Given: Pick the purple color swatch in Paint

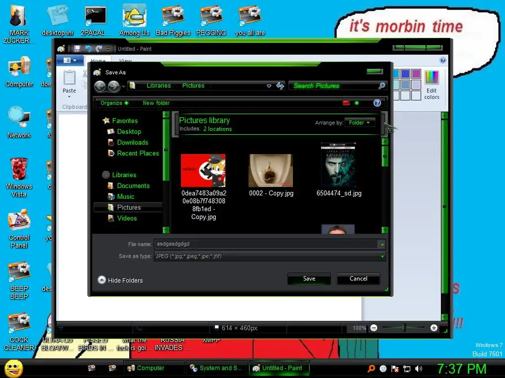Looking at the screenshot, I should (x=416, y=74).
